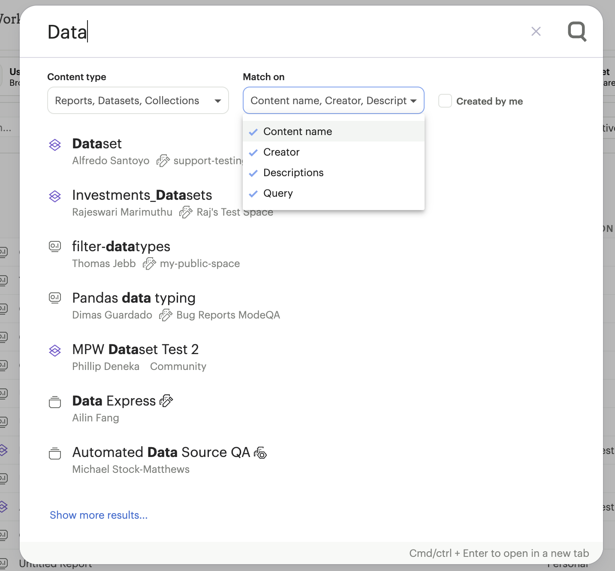Open the Content type dropdown
This screenshot has height=571, width=615.
tap(138, 100)
